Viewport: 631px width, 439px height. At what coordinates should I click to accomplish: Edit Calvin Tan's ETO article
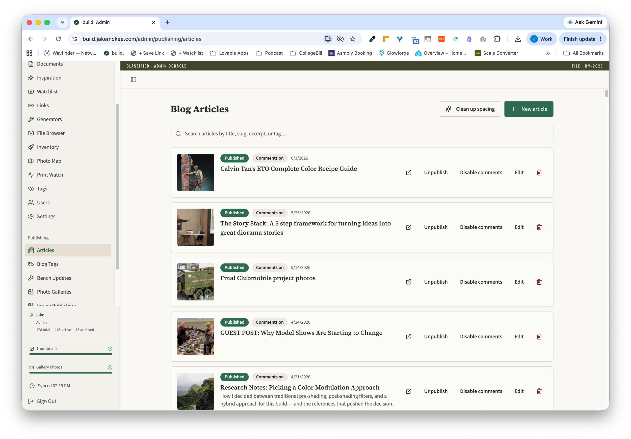[519, 173]
